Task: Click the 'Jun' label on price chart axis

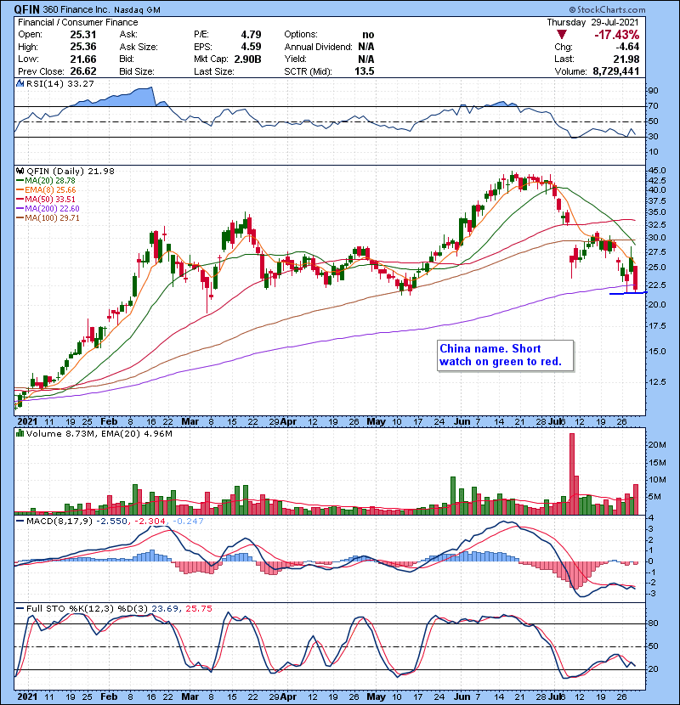Action: click(x=462, y=422)
